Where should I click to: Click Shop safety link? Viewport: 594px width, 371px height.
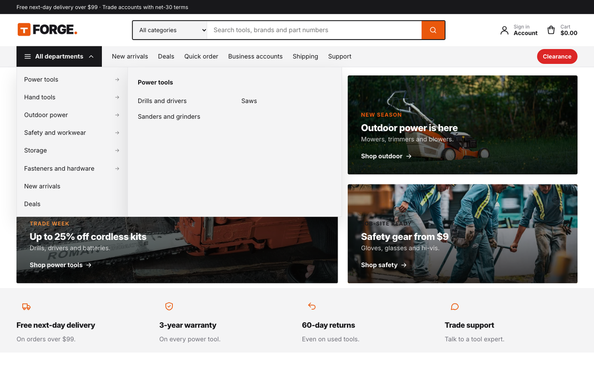coord(384,265)
